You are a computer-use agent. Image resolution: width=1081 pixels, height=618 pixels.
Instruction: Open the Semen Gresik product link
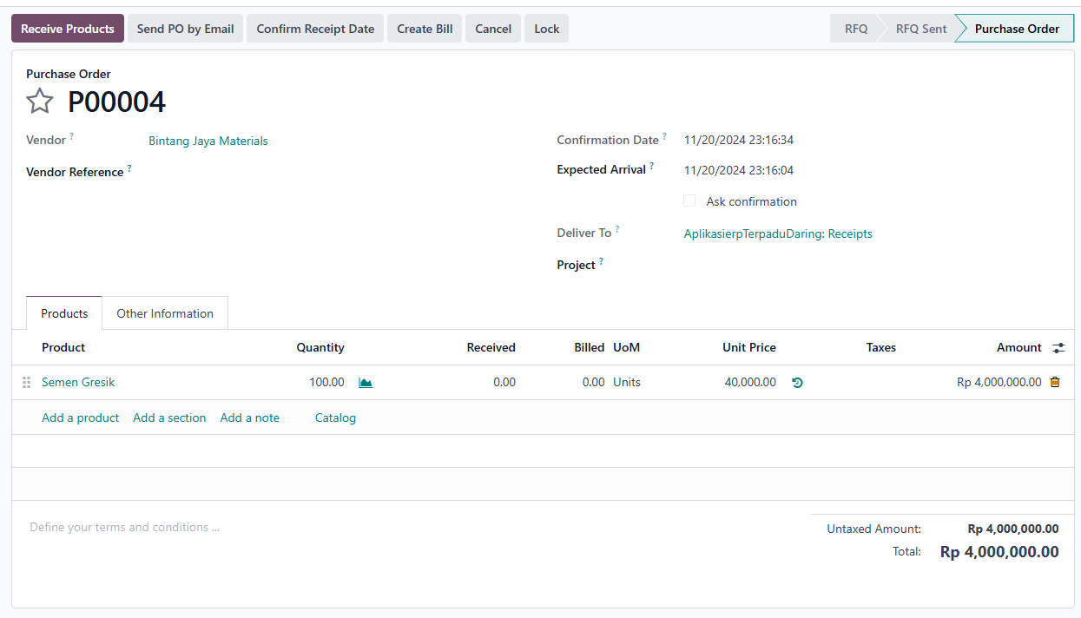click(78, 382)
